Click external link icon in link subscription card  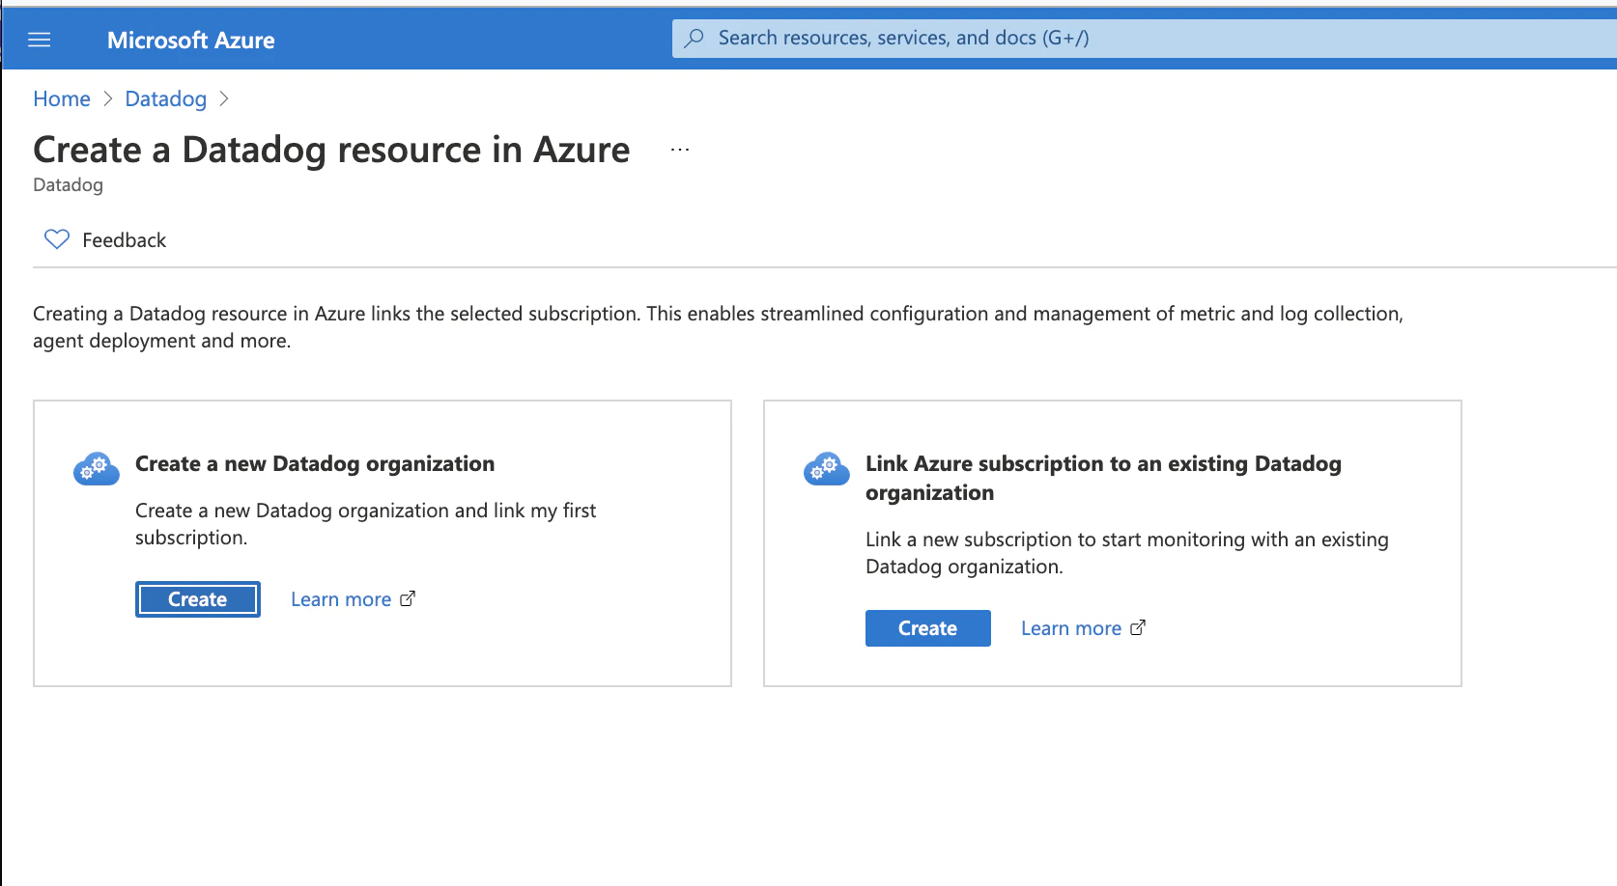(1138, 627)
